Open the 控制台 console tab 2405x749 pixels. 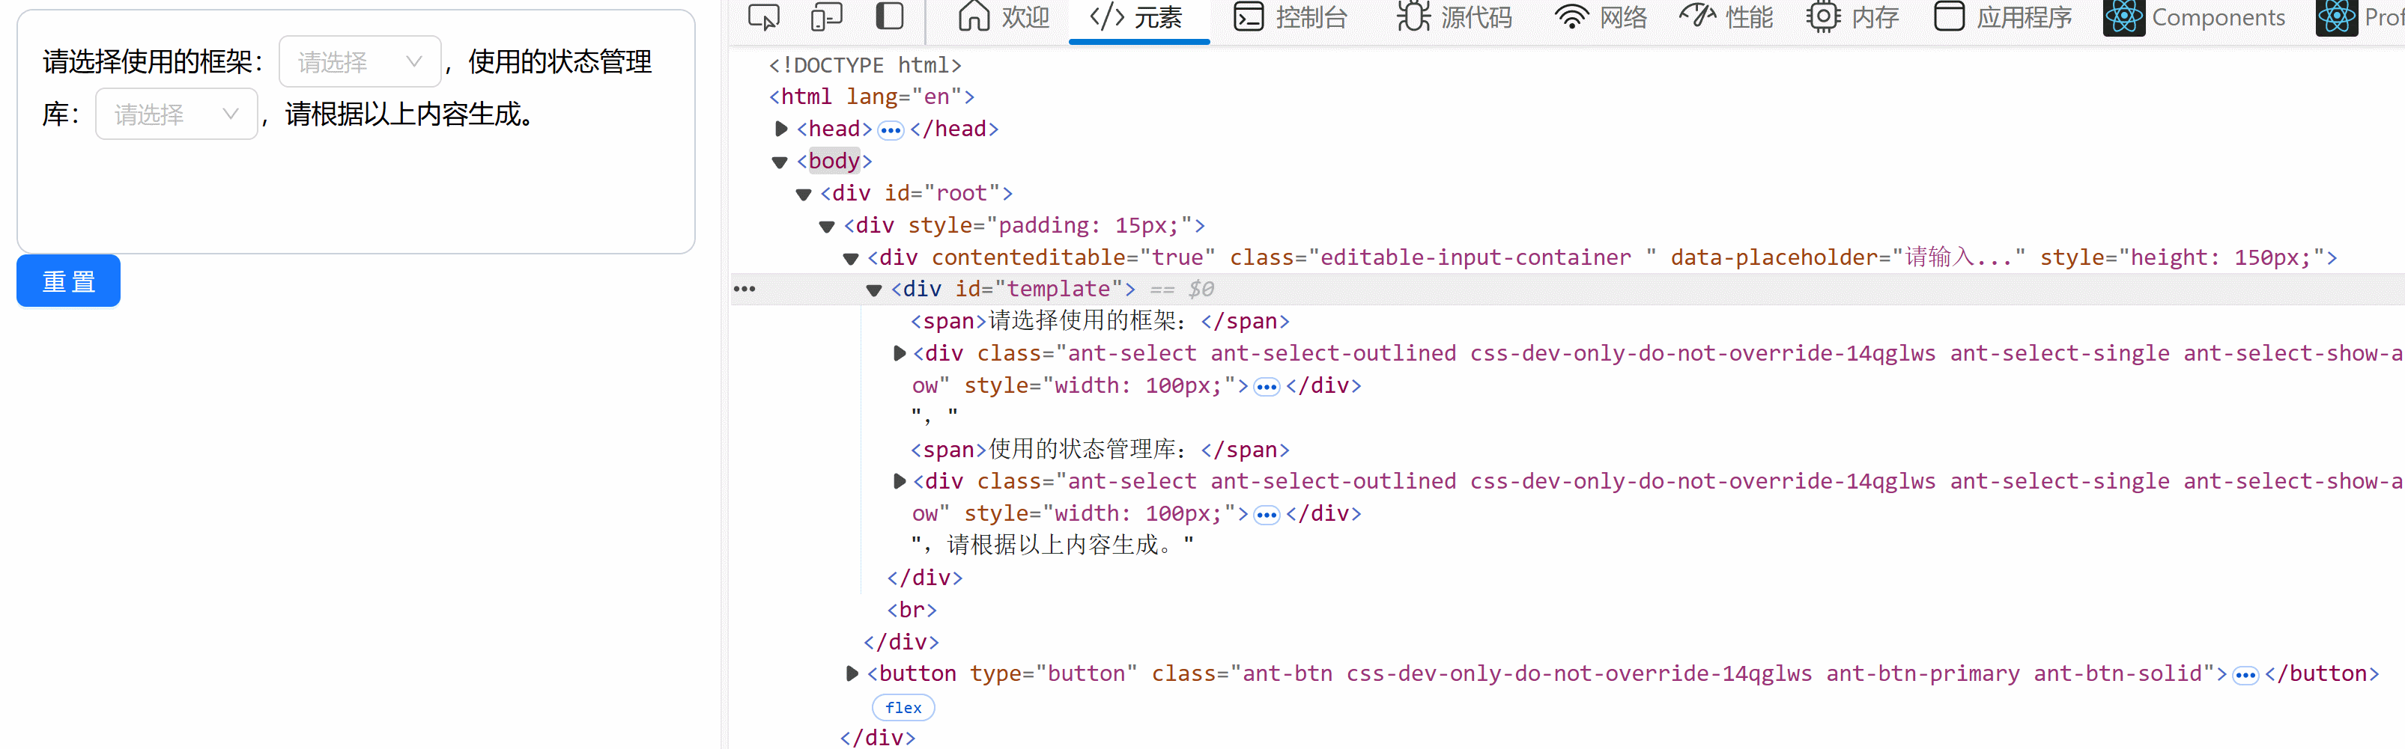pos(1291,16)
